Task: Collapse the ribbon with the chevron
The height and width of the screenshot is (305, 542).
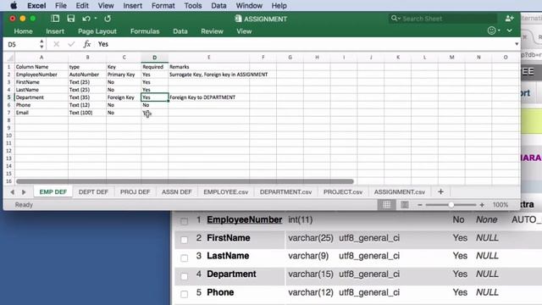Action: coord(510,30)
